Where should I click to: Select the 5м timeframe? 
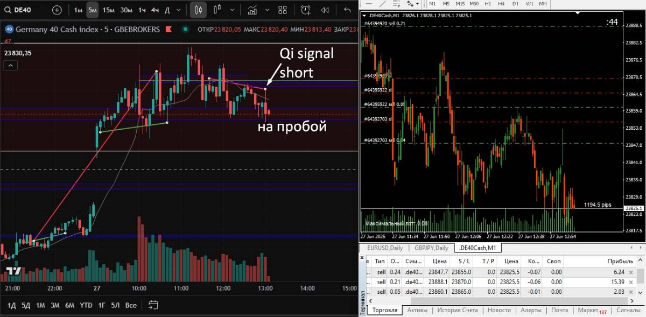93,10
